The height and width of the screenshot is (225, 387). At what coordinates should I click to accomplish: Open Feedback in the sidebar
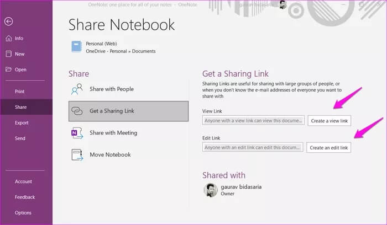coord(26,197)
